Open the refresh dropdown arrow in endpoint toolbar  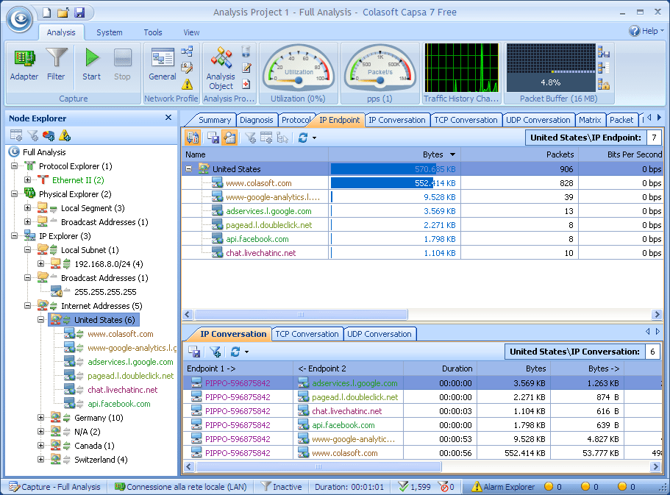tap(314, 138)
